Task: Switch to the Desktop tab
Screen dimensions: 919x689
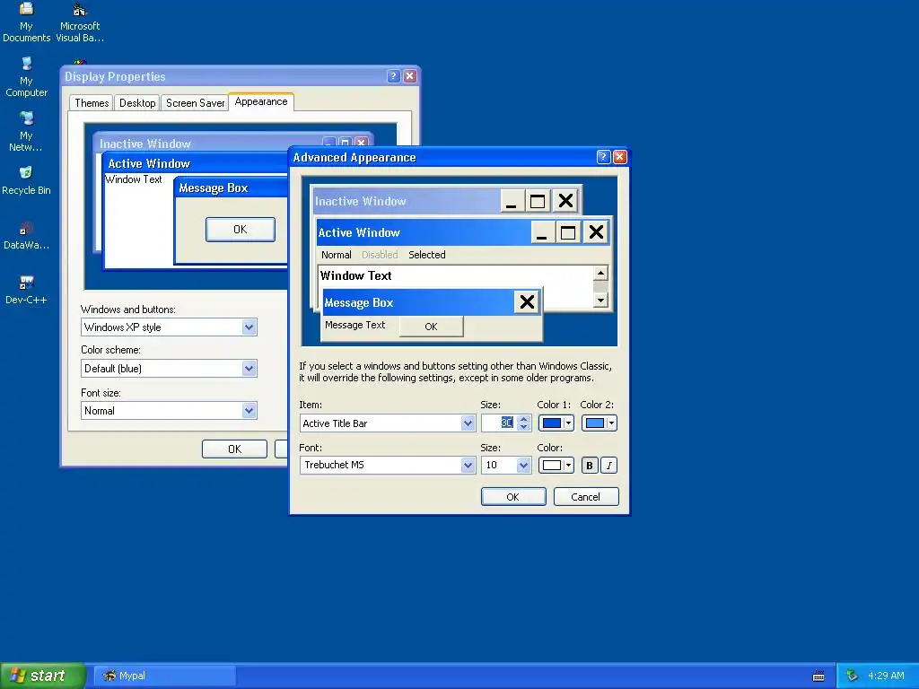Action: (x=137, y=103)
